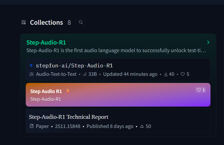Click the Audio-Text-to-Text pipeline icon
The height and width of the screenshot is (145, 224).
coord(32,74)
